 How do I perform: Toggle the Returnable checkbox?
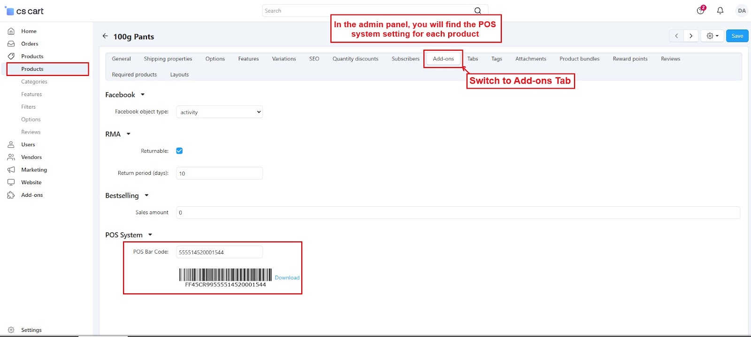[179, 151]
